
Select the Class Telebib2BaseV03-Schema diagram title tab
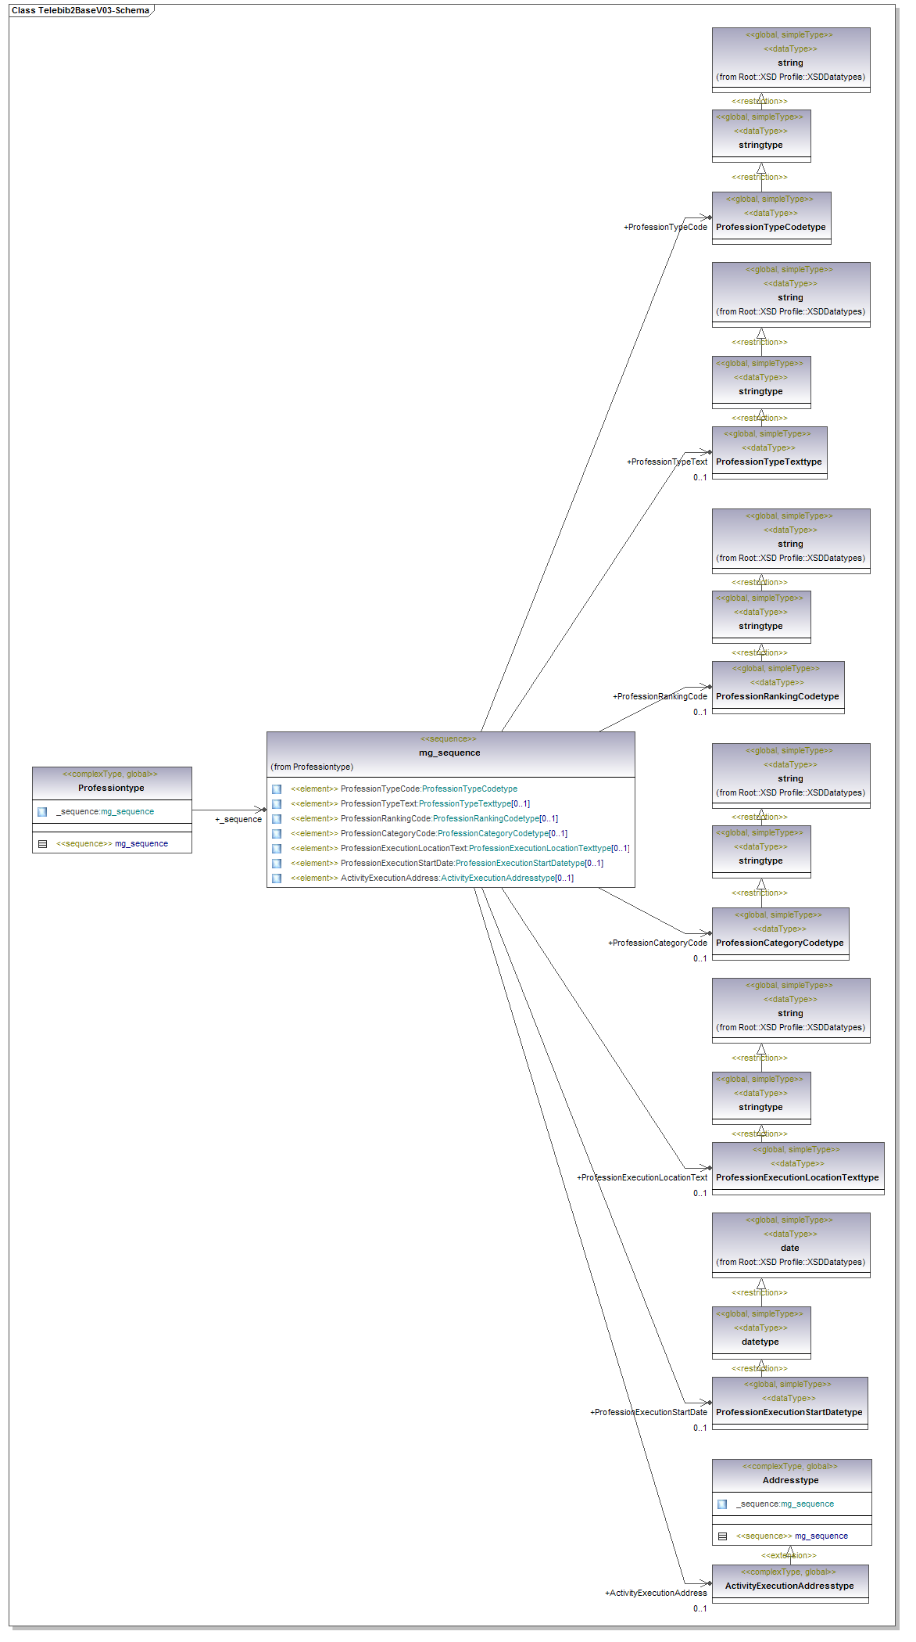(81, 11)
